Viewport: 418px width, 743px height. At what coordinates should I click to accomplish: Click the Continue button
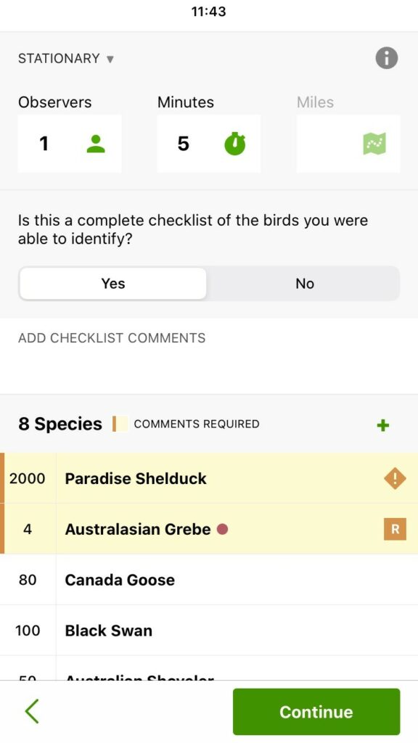point(316,712)
